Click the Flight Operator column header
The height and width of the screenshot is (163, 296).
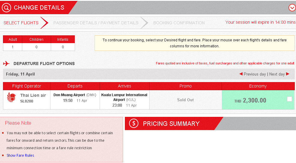coord(27,86)
